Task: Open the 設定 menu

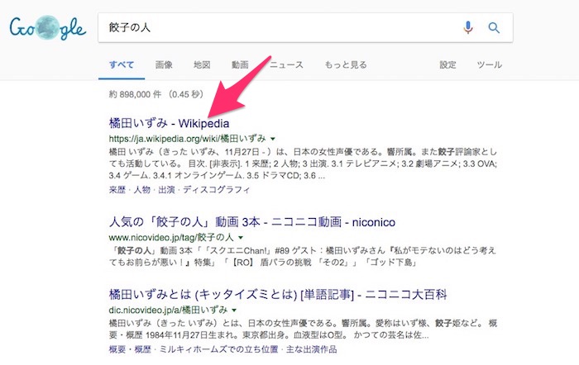Action: pos(447,64)
